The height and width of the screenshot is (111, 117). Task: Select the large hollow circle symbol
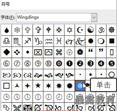(111, 75)
